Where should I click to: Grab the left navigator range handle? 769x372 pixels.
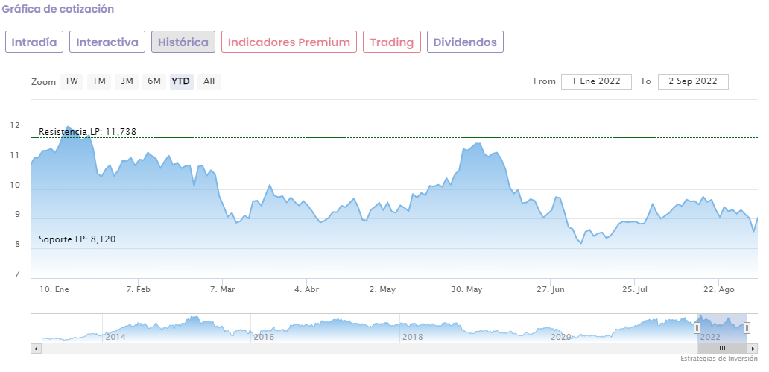pos(697,328)
